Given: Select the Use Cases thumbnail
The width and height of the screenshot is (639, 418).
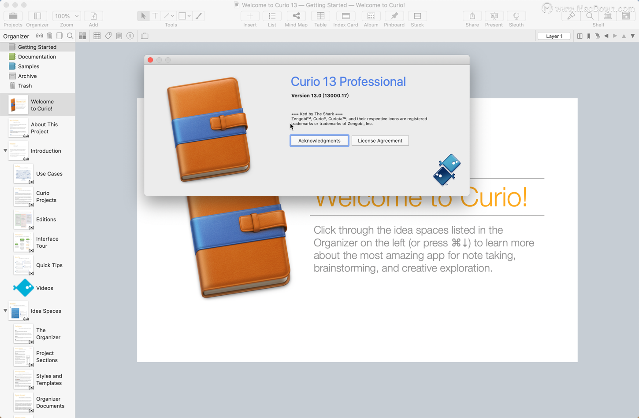Looking at the screenshot, I should coord(23,173).
